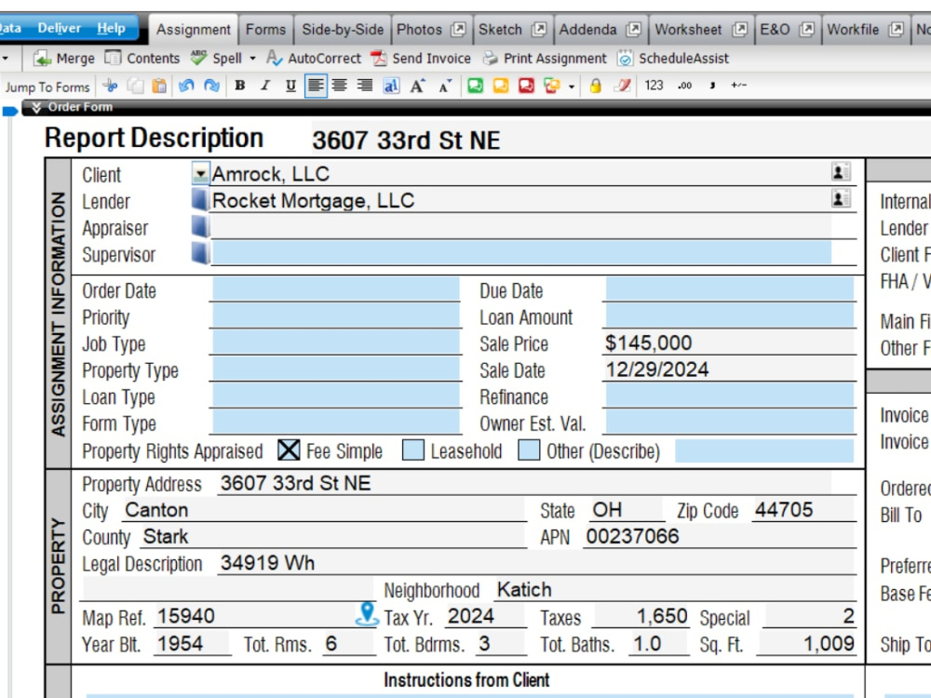Check the Leasehold checkbox
The image size is (931, 698).
coord(413,450)
